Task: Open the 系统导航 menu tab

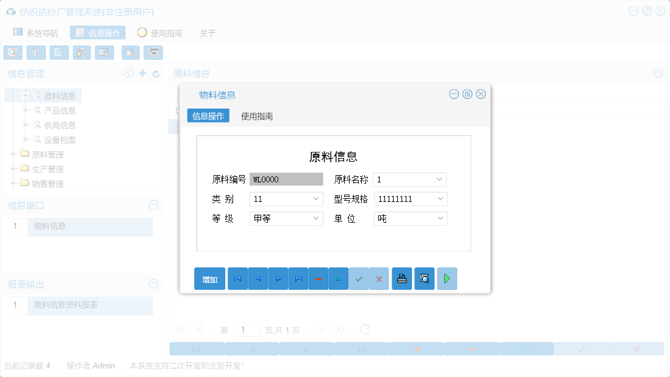Action: tap(37, 32)
